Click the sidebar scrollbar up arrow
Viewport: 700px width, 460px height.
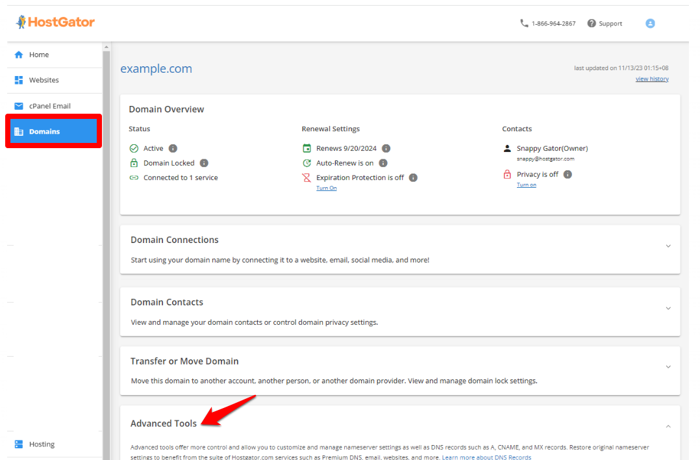click(106, 46)
